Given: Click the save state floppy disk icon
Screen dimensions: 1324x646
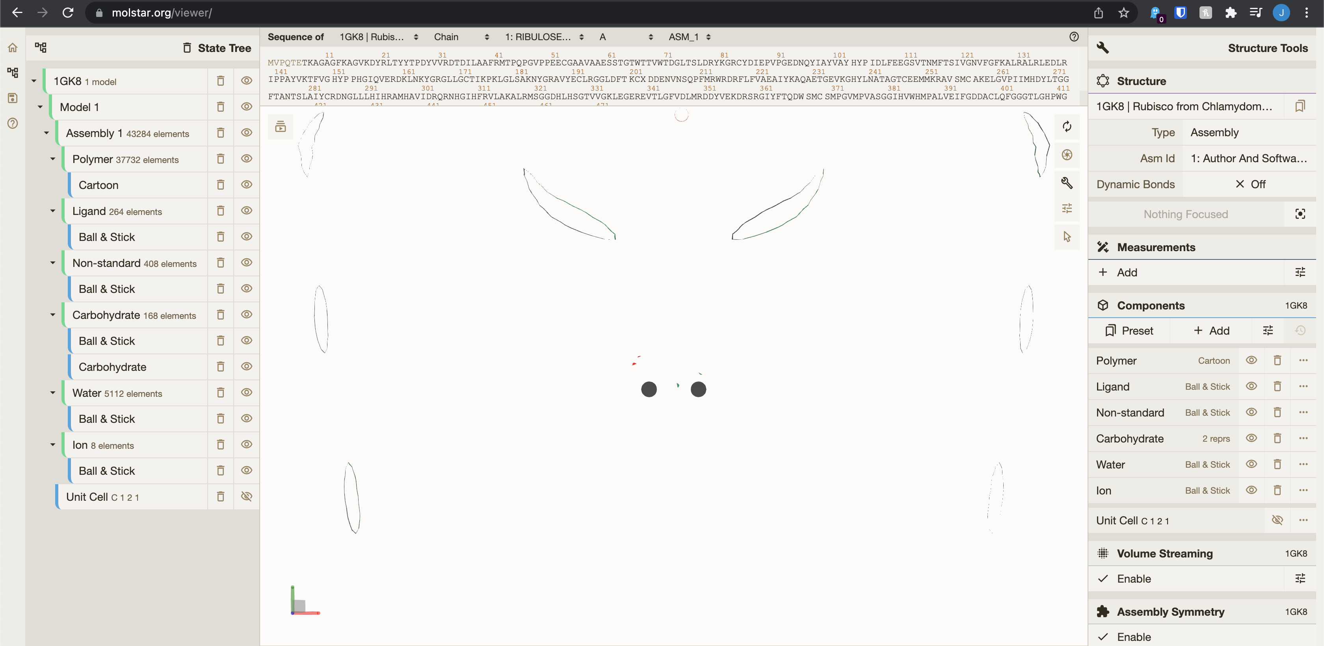Looking at the screenshot, I should [12, 98].
